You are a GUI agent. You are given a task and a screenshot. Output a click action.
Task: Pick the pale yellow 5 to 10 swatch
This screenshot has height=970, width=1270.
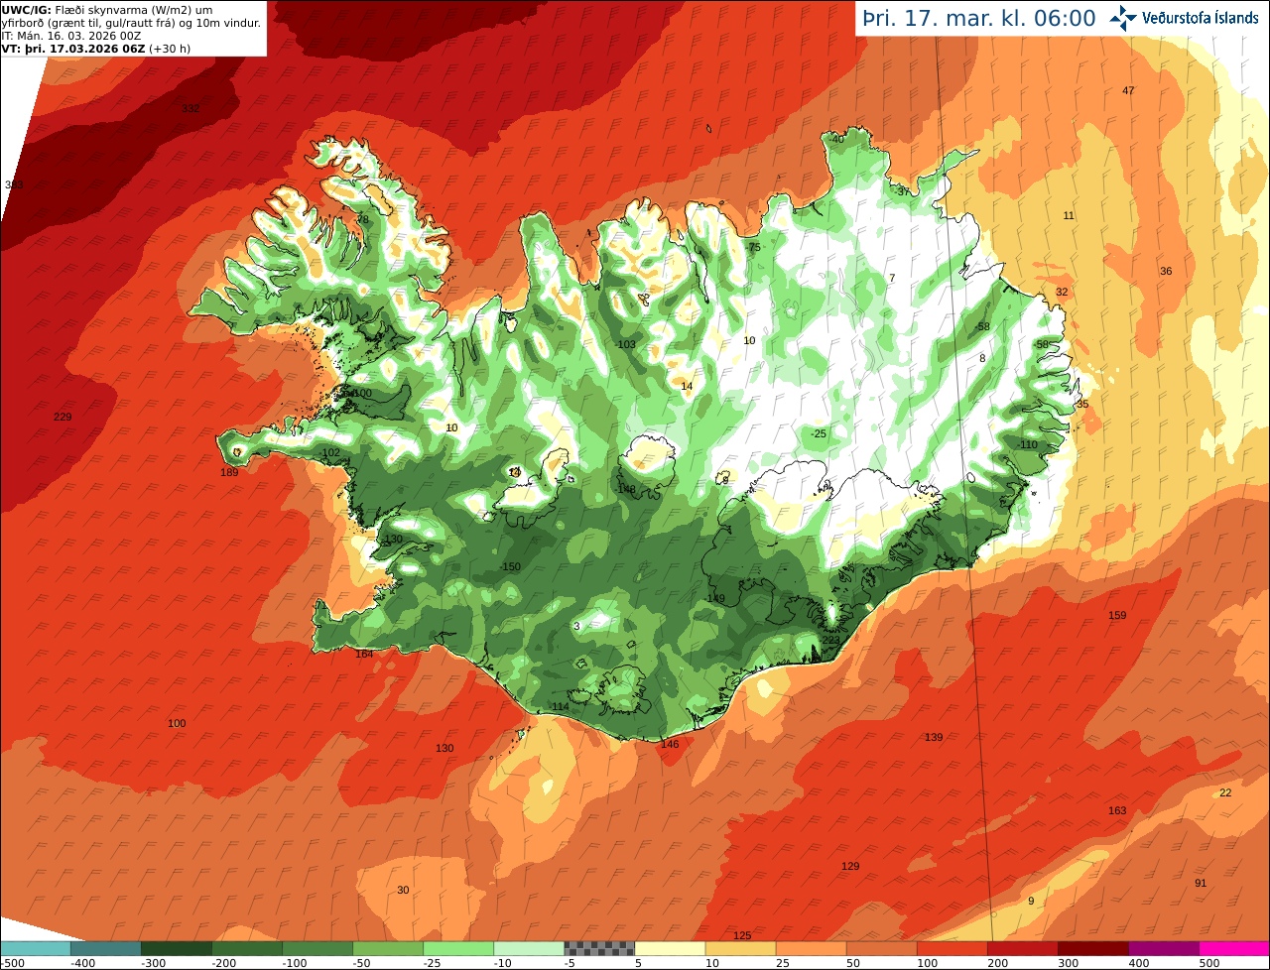click(x=670, y=948)
